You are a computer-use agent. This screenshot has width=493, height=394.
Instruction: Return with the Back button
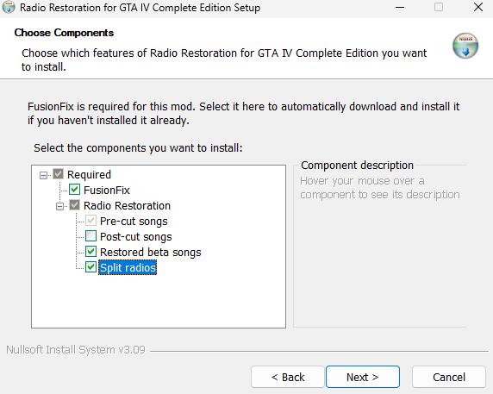click(x=288, y=377)
